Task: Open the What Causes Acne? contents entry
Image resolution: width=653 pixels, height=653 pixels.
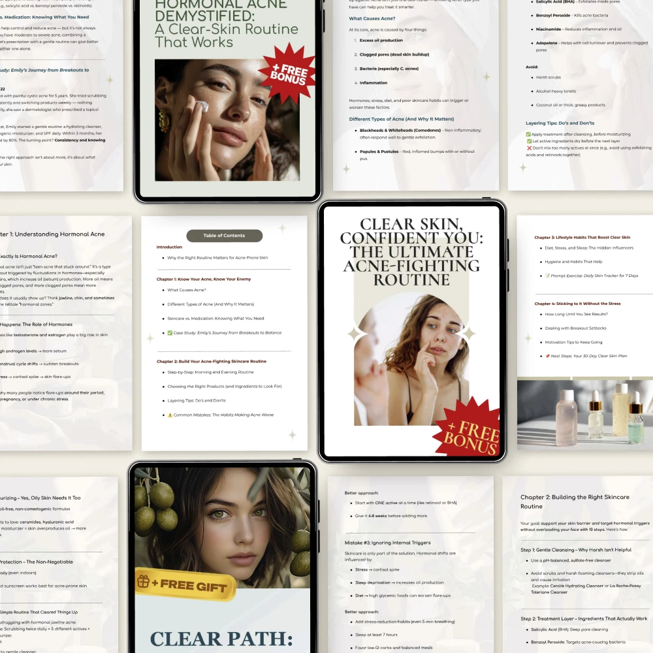Action: [x=187, y=290]
